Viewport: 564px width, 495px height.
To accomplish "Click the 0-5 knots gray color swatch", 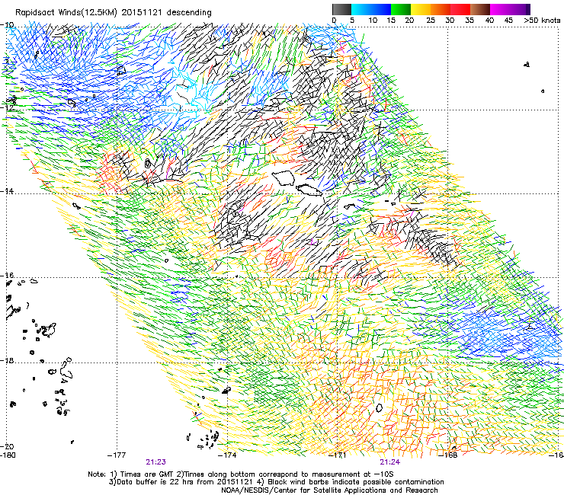I will click(341, 9).
